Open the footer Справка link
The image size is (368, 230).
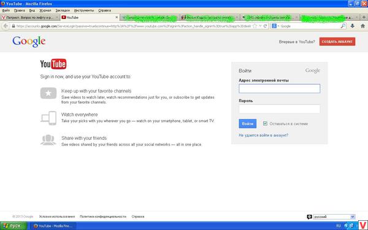[x=138, y=217]
